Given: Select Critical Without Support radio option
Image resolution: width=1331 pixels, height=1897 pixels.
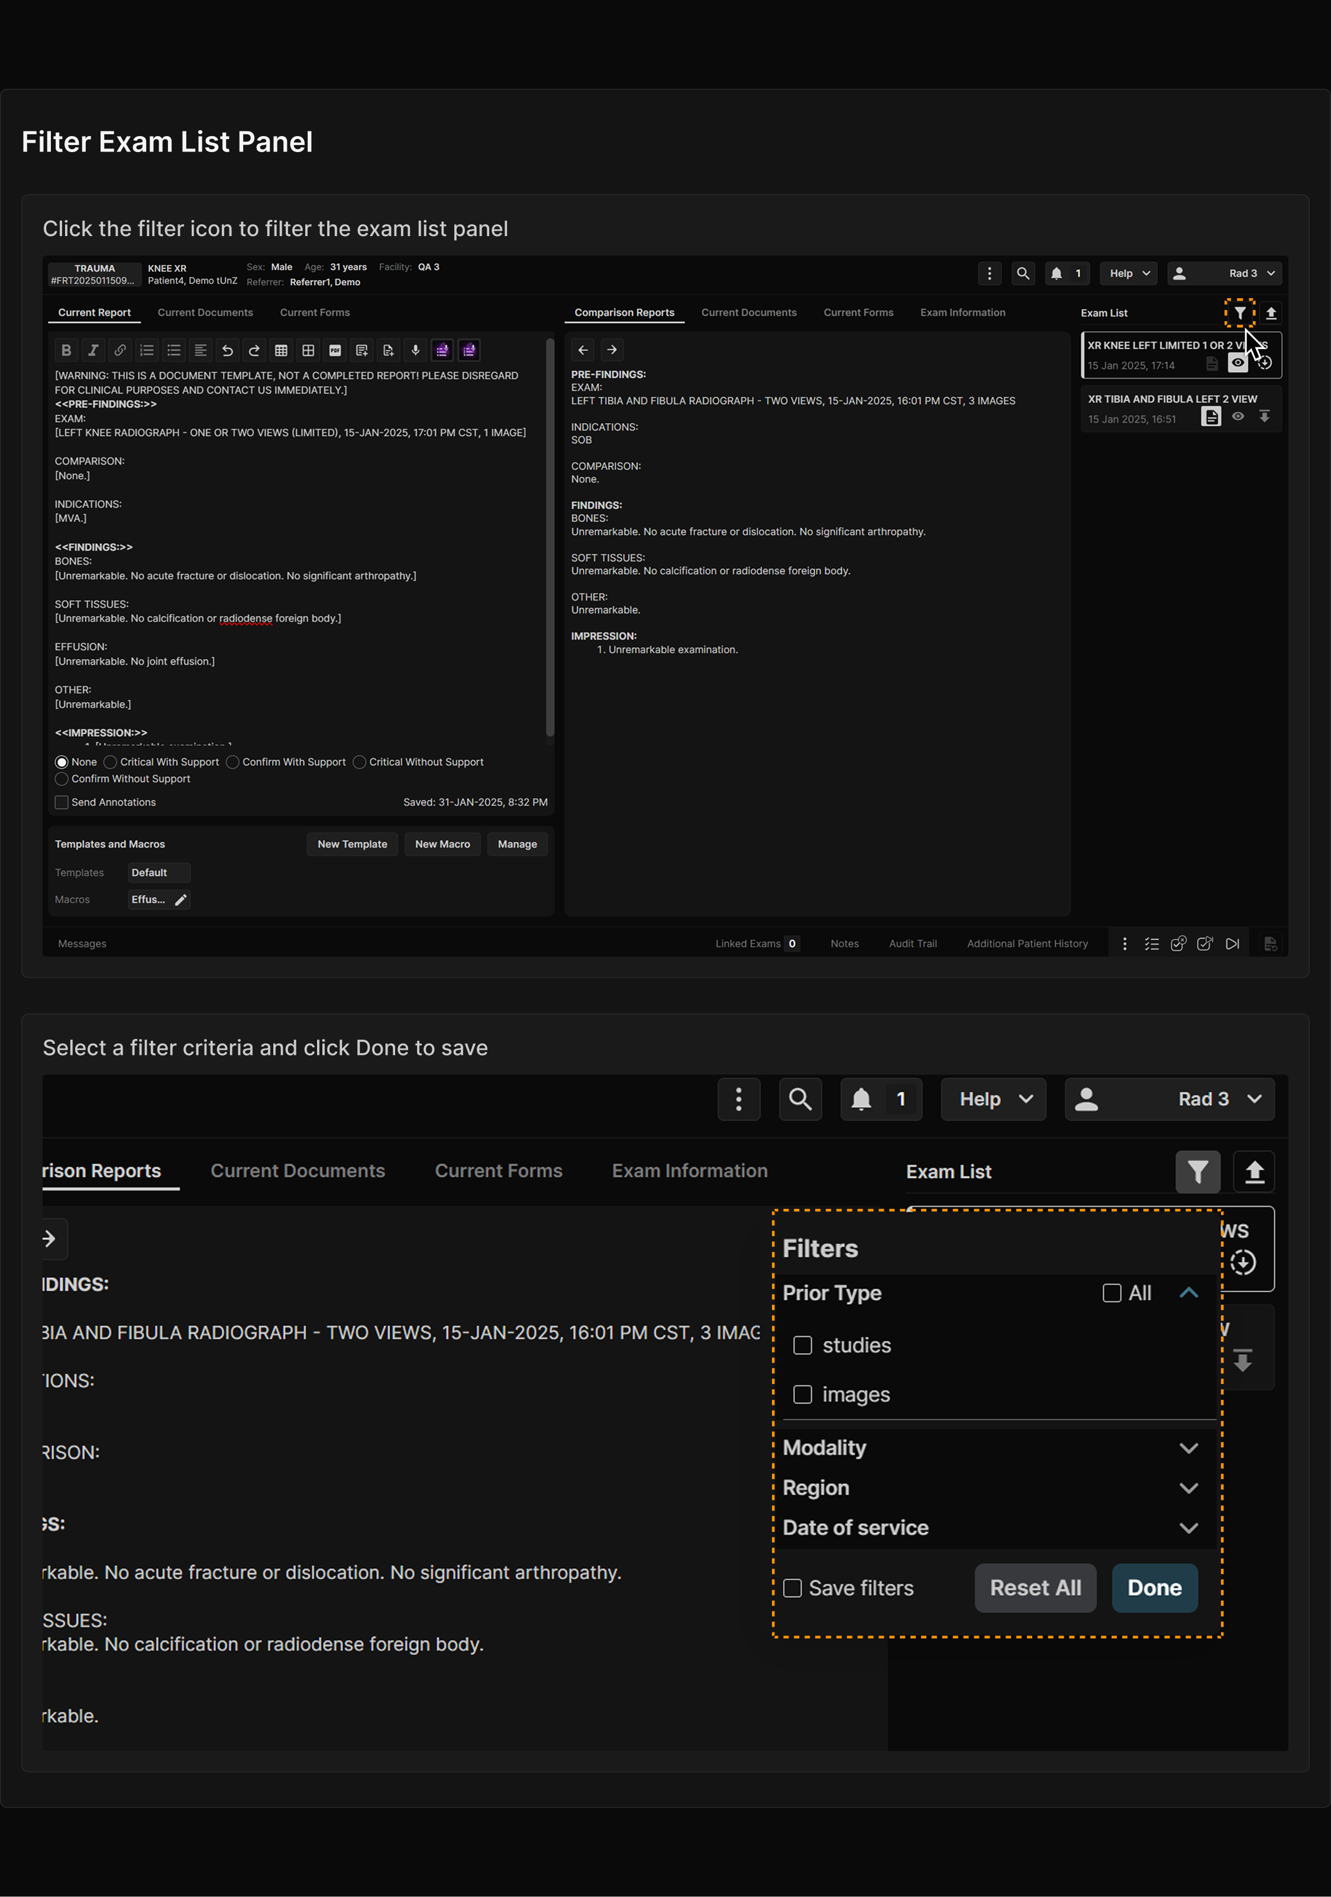Looking at the screenshot, I should click(x=360, y=763).
